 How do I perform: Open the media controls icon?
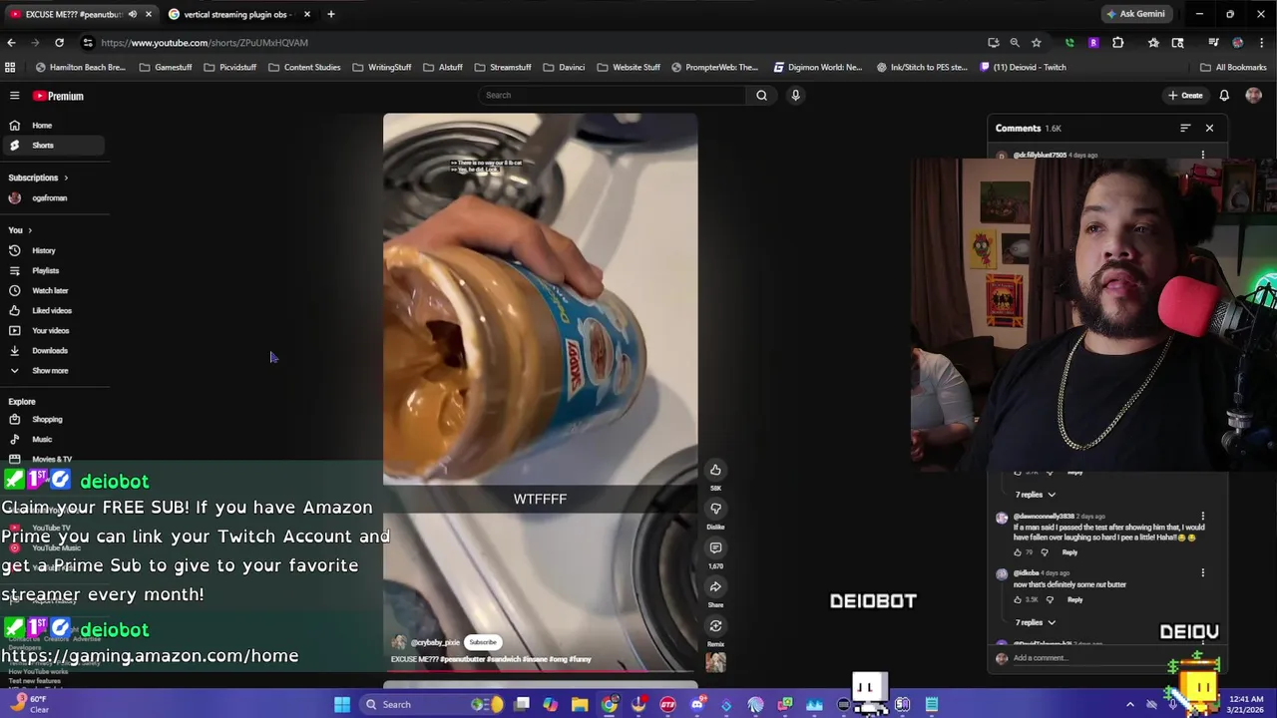point(1213,43)
